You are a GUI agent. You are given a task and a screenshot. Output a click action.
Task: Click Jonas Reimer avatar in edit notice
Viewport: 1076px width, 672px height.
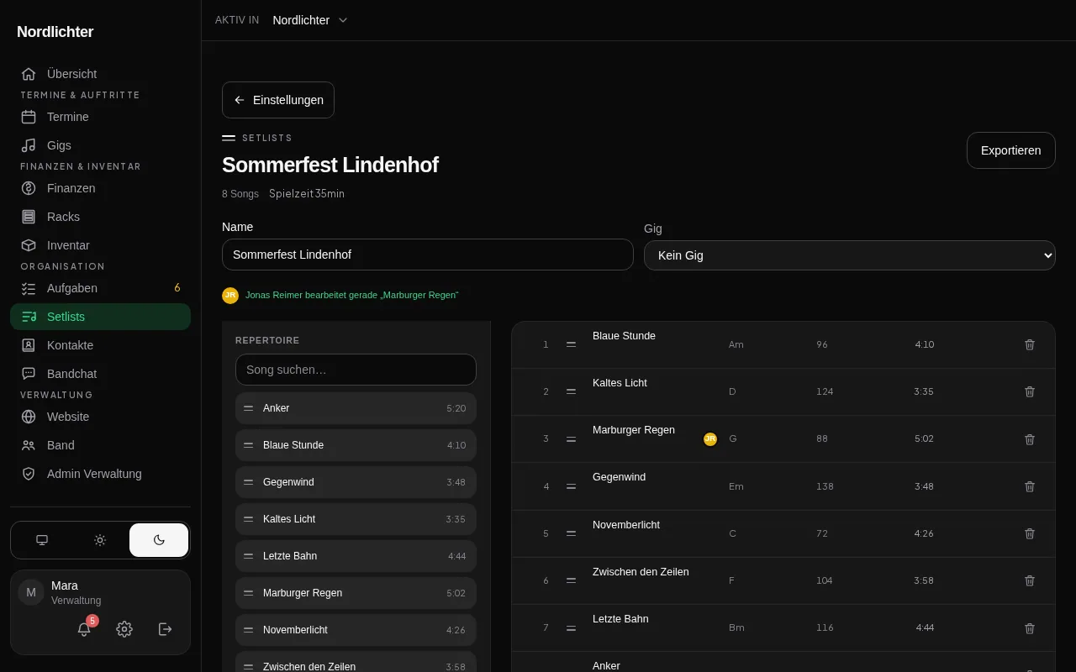tap(230, 296)
